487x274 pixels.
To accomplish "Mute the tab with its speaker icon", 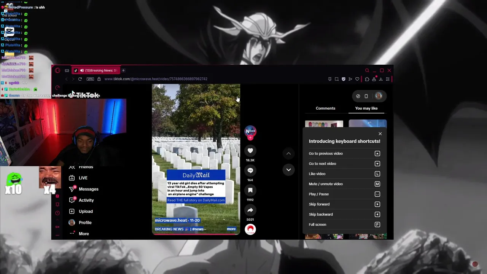I will (82, 70).
